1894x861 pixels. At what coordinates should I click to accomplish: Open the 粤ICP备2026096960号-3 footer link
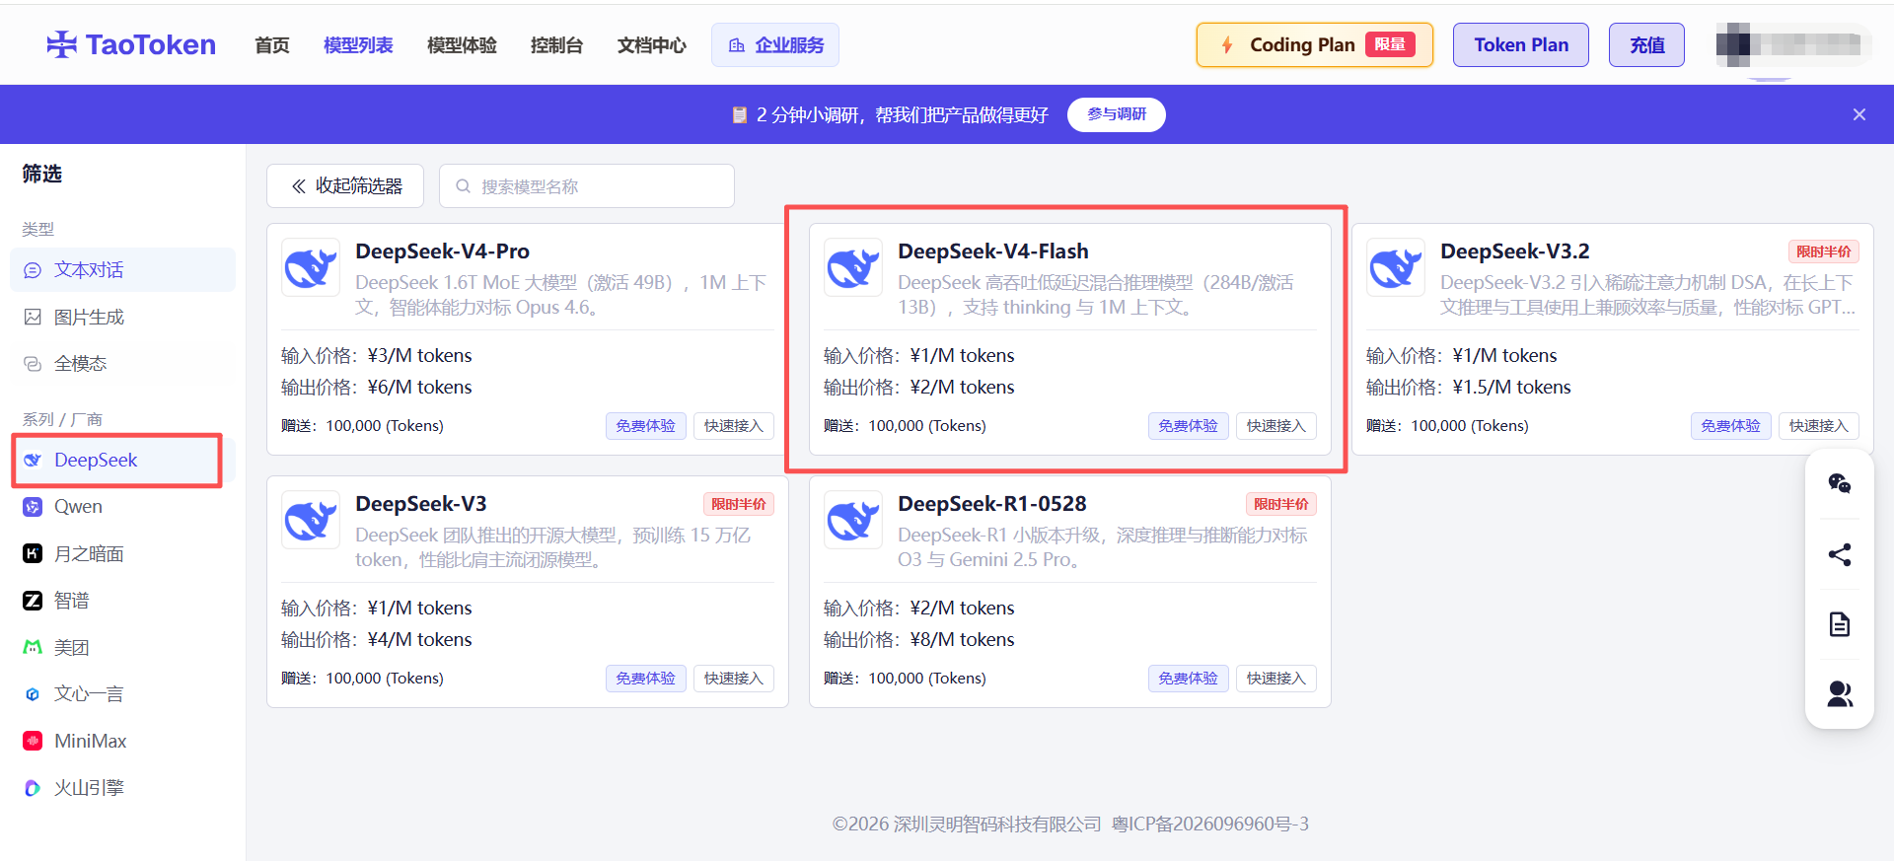[1210, 824]
